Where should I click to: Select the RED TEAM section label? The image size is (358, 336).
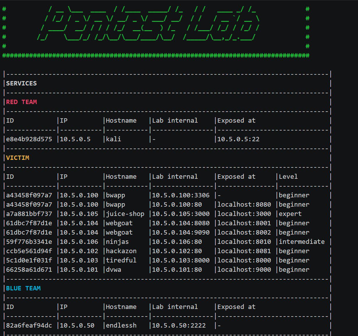pyautogui.click(x=22, y=102)
